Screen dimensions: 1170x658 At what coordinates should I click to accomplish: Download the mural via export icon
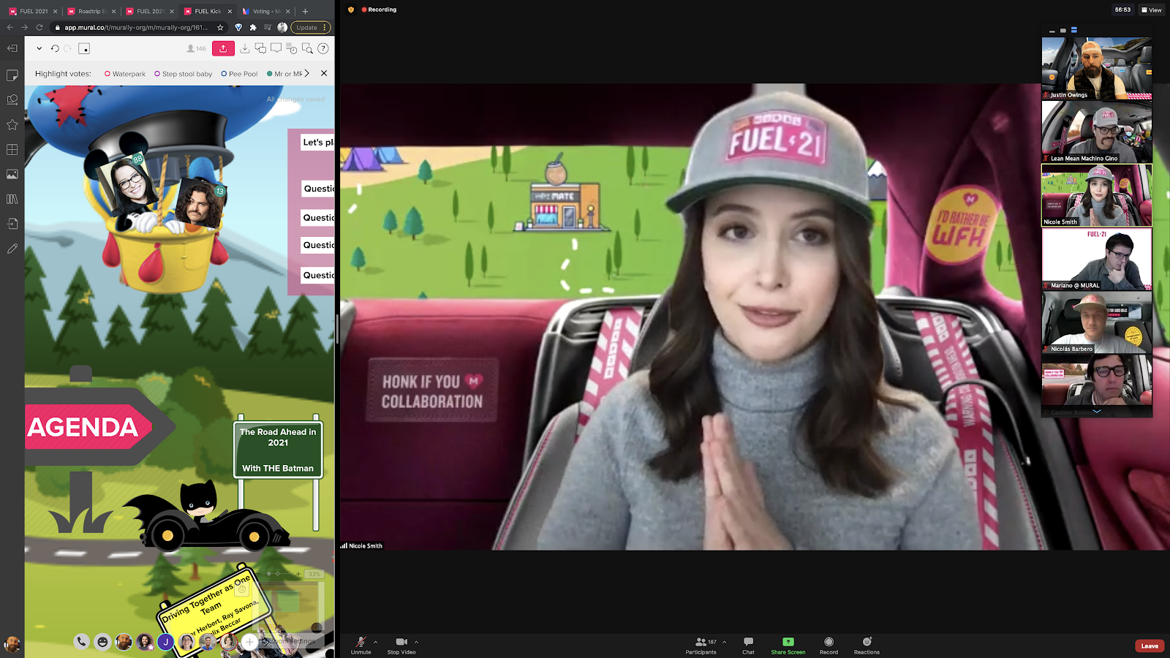tap(245, 48)
